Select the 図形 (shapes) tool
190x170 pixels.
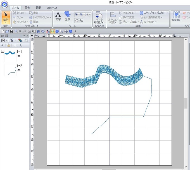pos(67,16)
